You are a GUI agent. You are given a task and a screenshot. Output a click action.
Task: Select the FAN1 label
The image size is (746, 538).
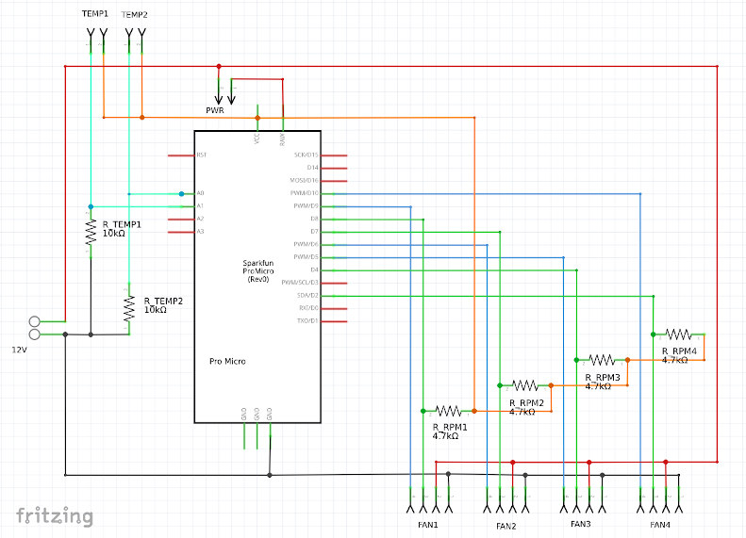[x=428, y=525]
